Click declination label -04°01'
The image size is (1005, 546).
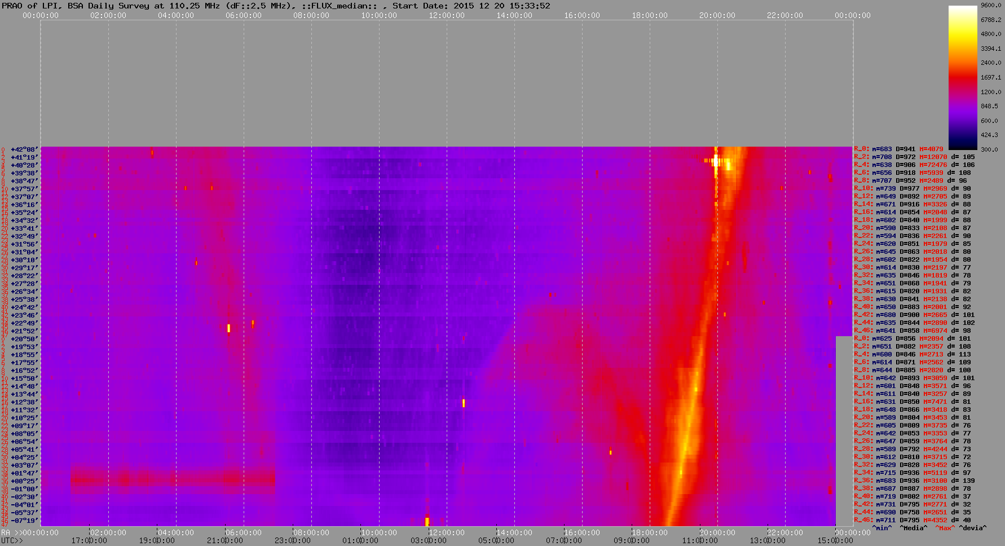[x=24, y=505]
